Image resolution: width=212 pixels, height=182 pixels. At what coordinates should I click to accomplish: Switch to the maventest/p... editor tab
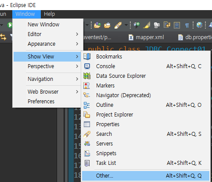tap(97, 37)
